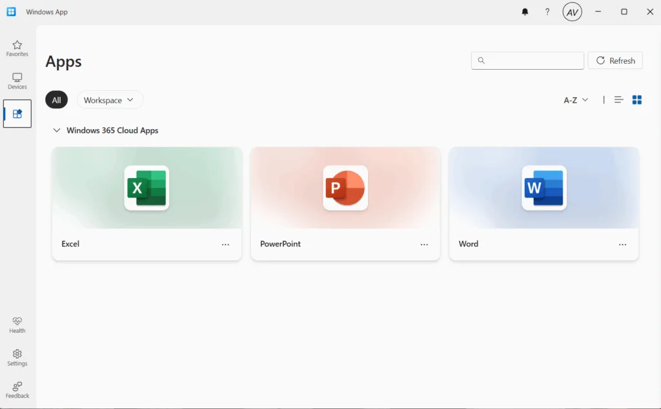Click the Refresh button
Viewport: 661px width, 409px height.
(x=615, y=61)
